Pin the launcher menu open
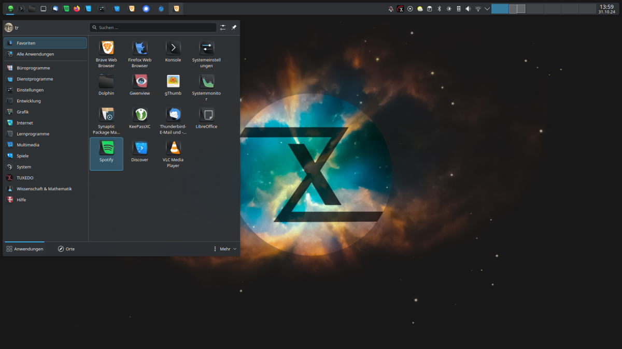Screen dimensions: 622x349 click(x=234, y=27)
